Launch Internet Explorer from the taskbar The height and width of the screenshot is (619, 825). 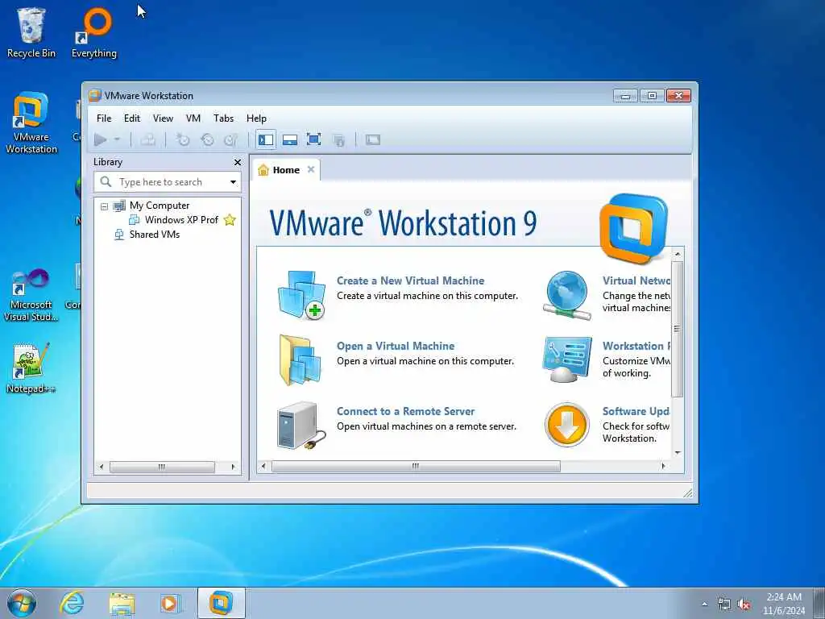tap(72, 603)
